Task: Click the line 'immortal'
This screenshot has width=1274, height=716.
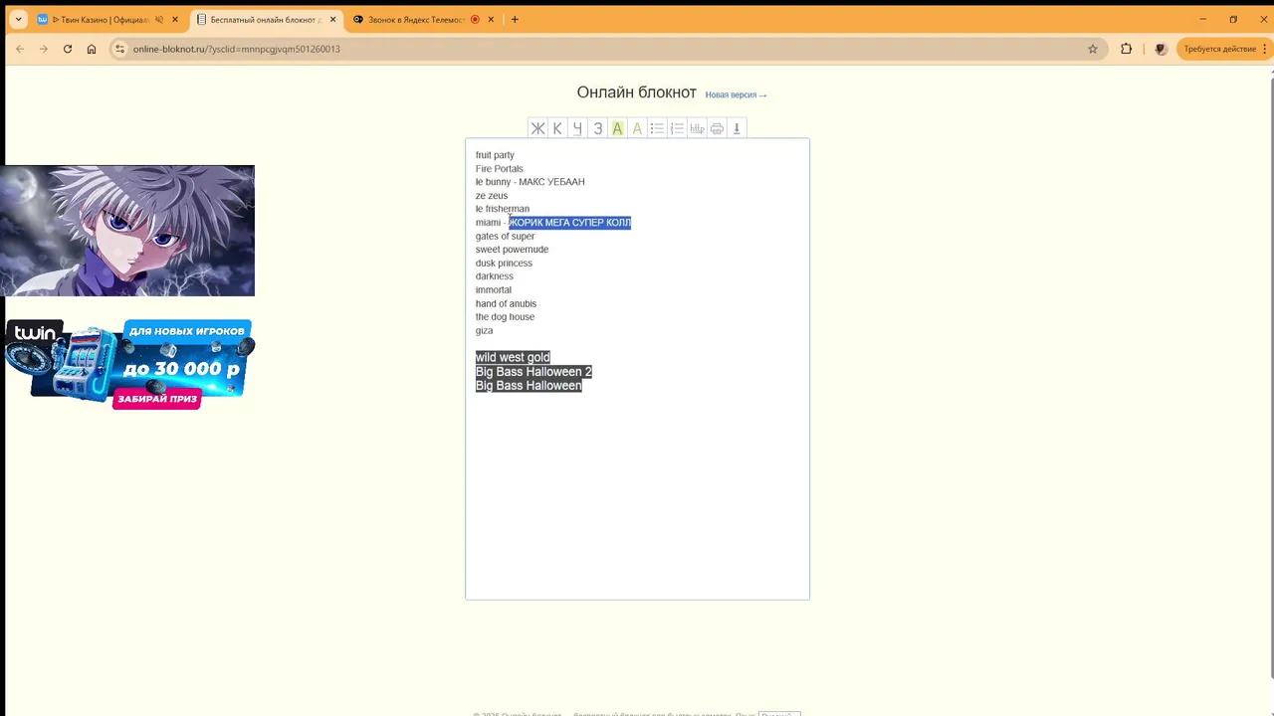Action: 494,290
